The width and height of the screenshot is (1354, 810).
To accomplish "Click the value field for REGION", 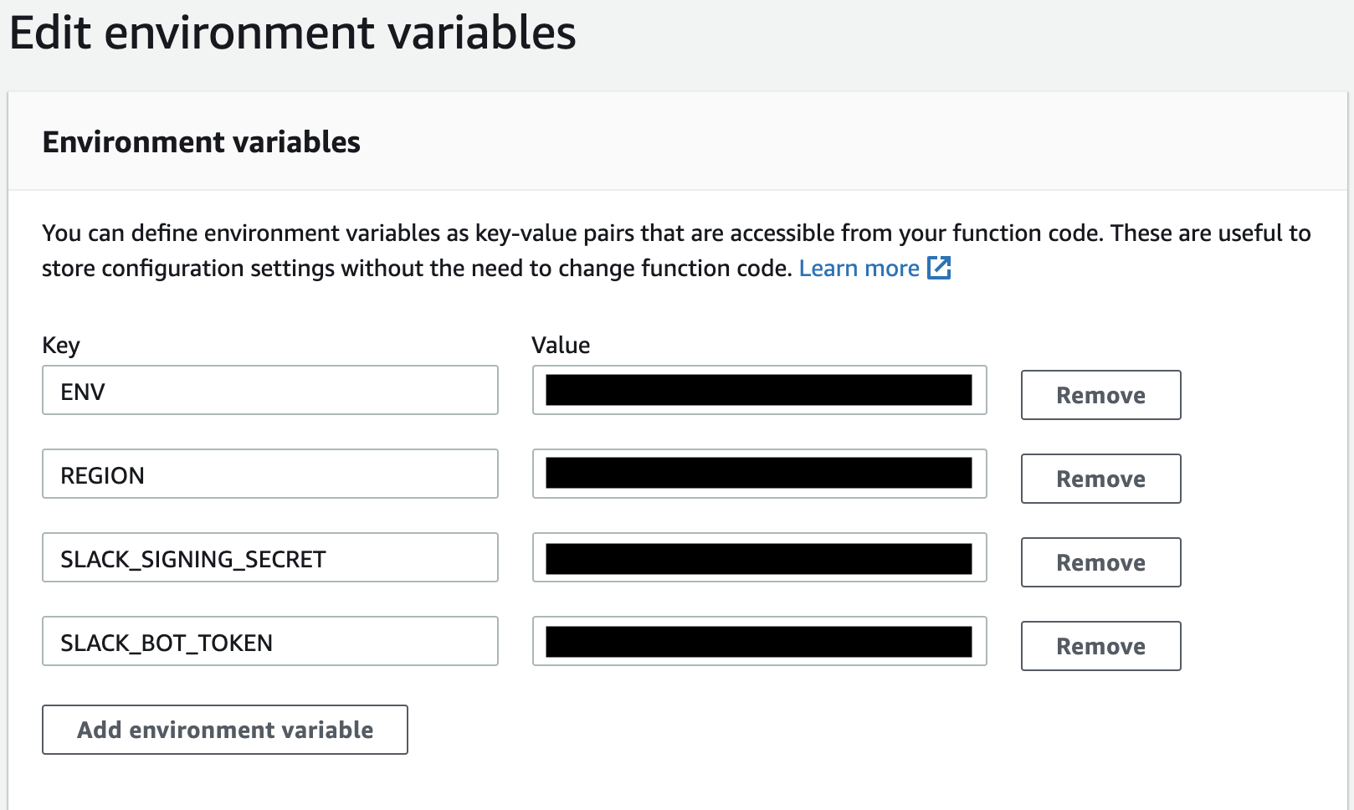I will click(x=759, y=474).
